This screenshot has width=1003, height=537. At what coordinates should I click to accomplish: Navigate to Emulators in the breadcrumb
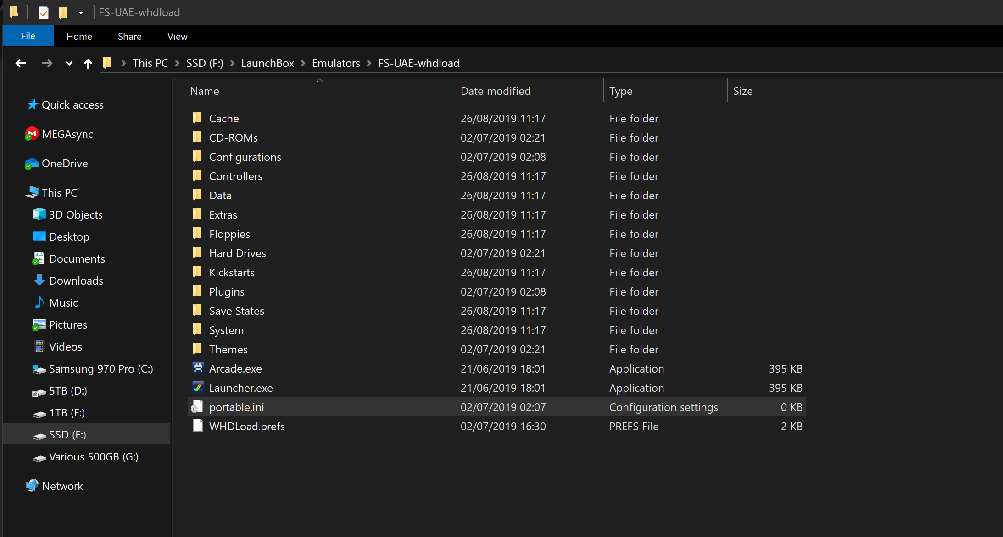pyautogui.click(x=336, y=63)
